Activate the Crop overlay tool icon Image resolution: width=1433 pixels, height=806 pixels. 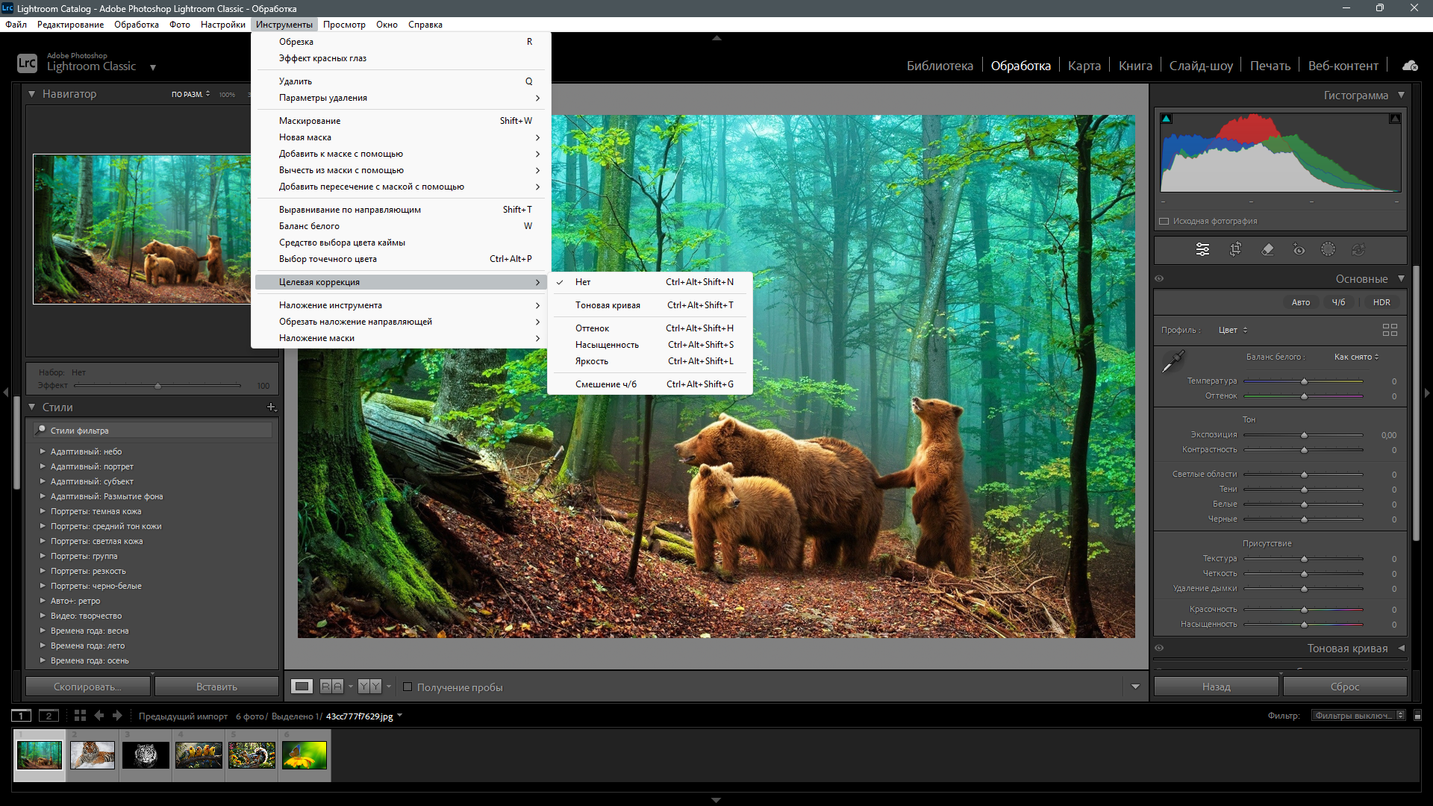pos(1235,249)
